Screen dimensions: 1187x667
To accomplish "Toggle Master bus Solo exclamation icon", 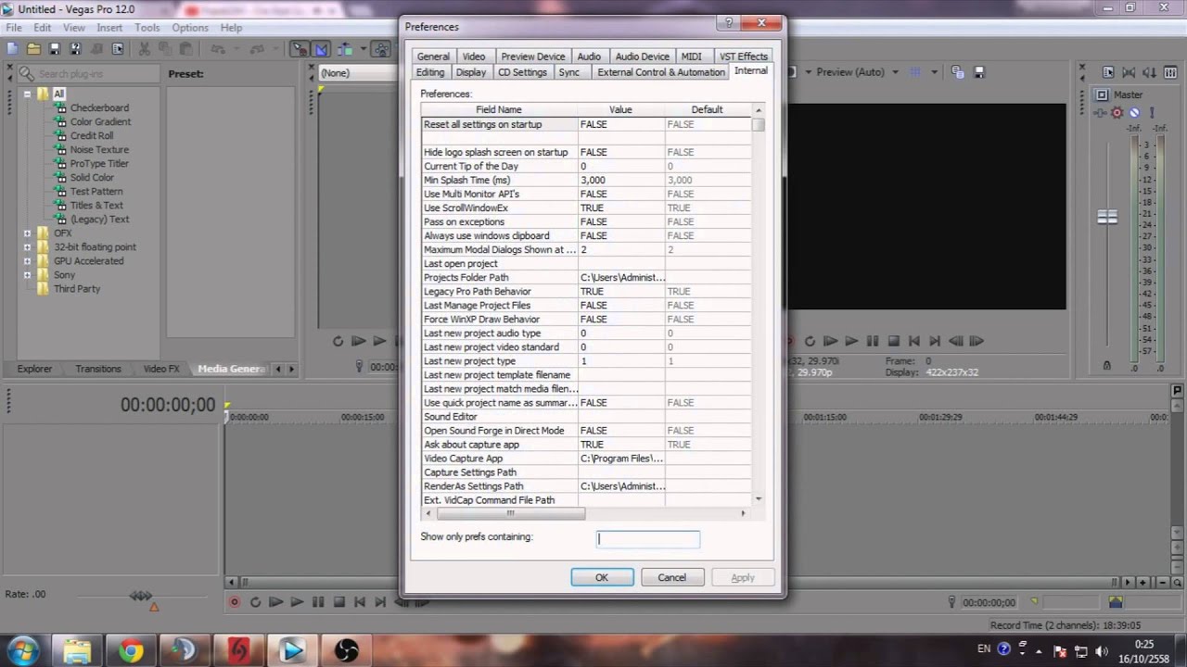I will tap(1151, 112).
